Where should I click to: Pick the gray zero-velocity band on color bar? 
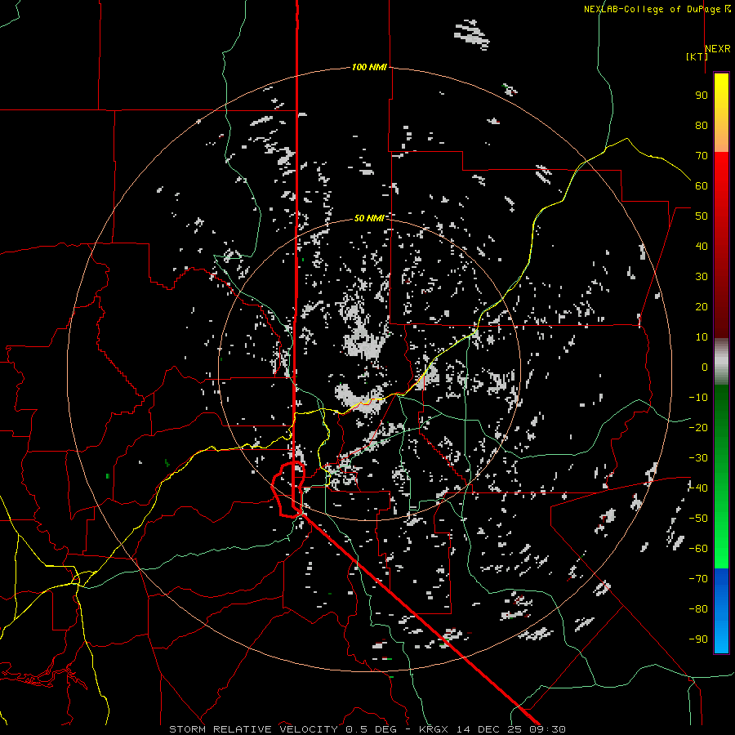[721, 361]
